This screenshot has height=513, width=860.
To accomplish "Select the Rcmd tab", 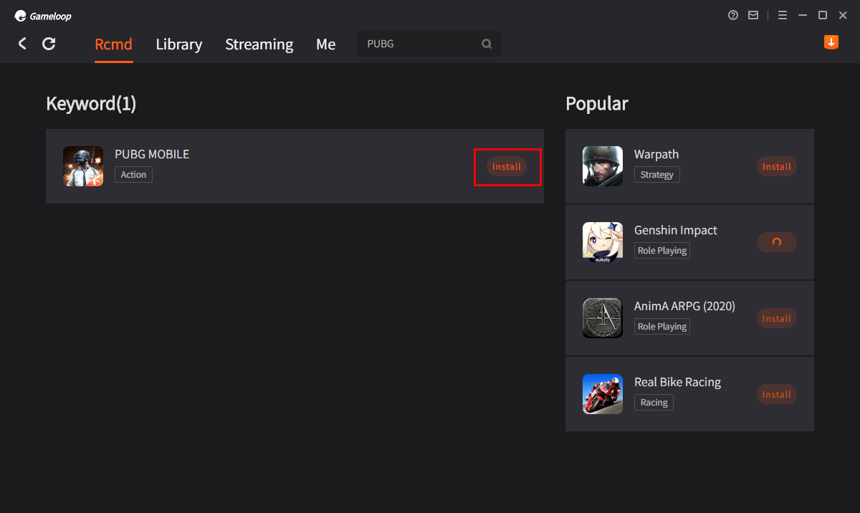I will pos(113,44).
